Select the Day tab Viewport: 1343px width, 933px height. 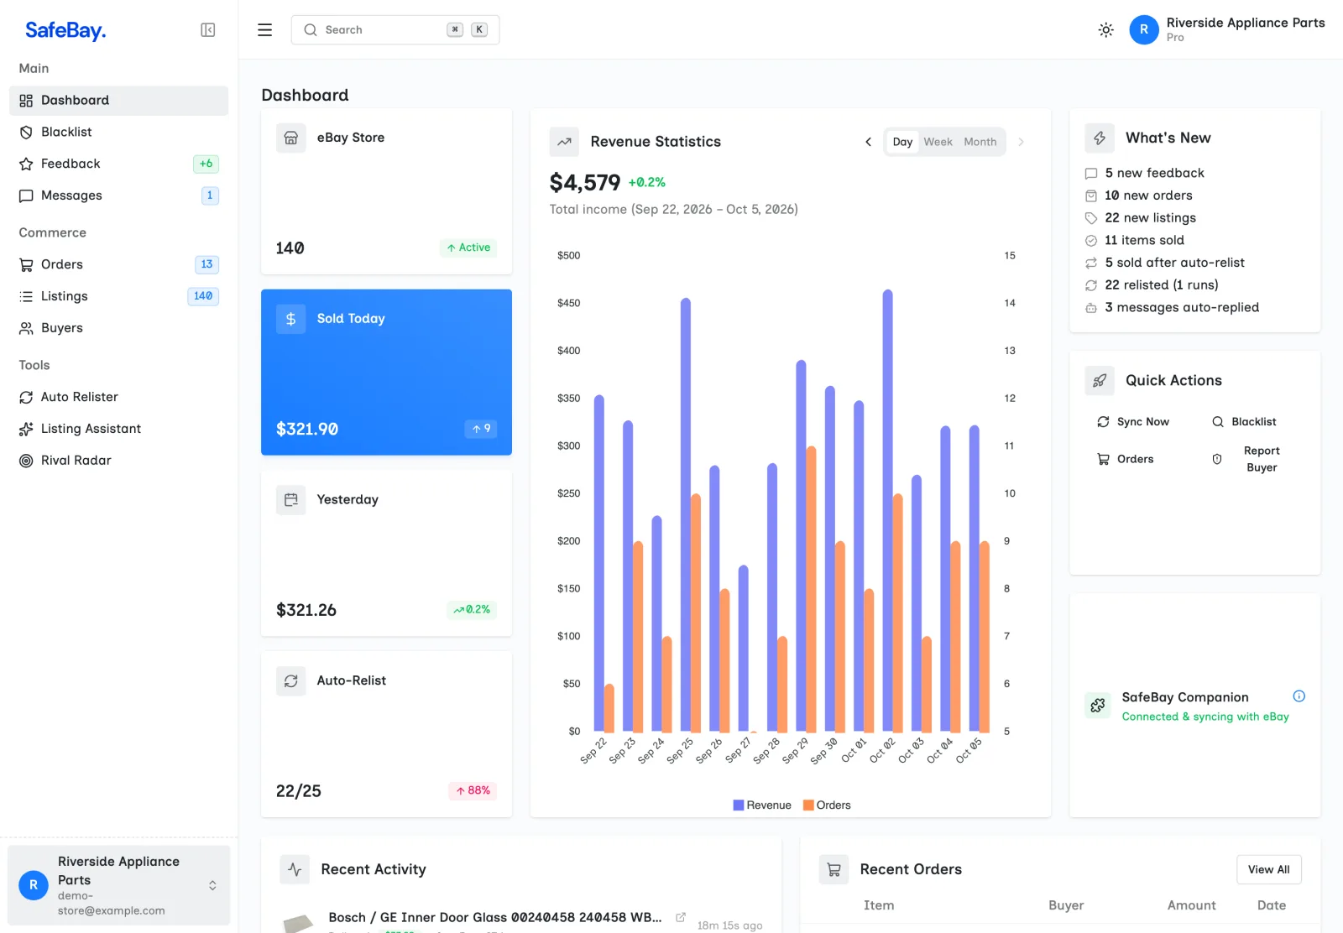point(902,142)
